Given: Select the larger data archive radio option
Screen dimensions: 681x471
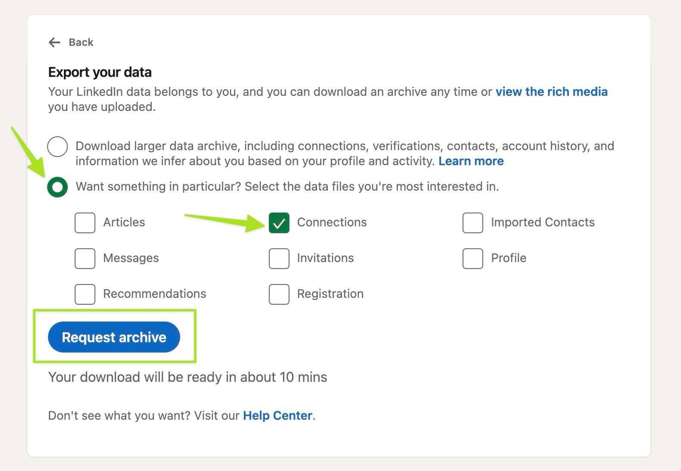Looking at the screenshot, I should [x=57, y=146].
